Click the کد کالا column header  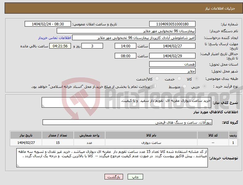point(213,135)
